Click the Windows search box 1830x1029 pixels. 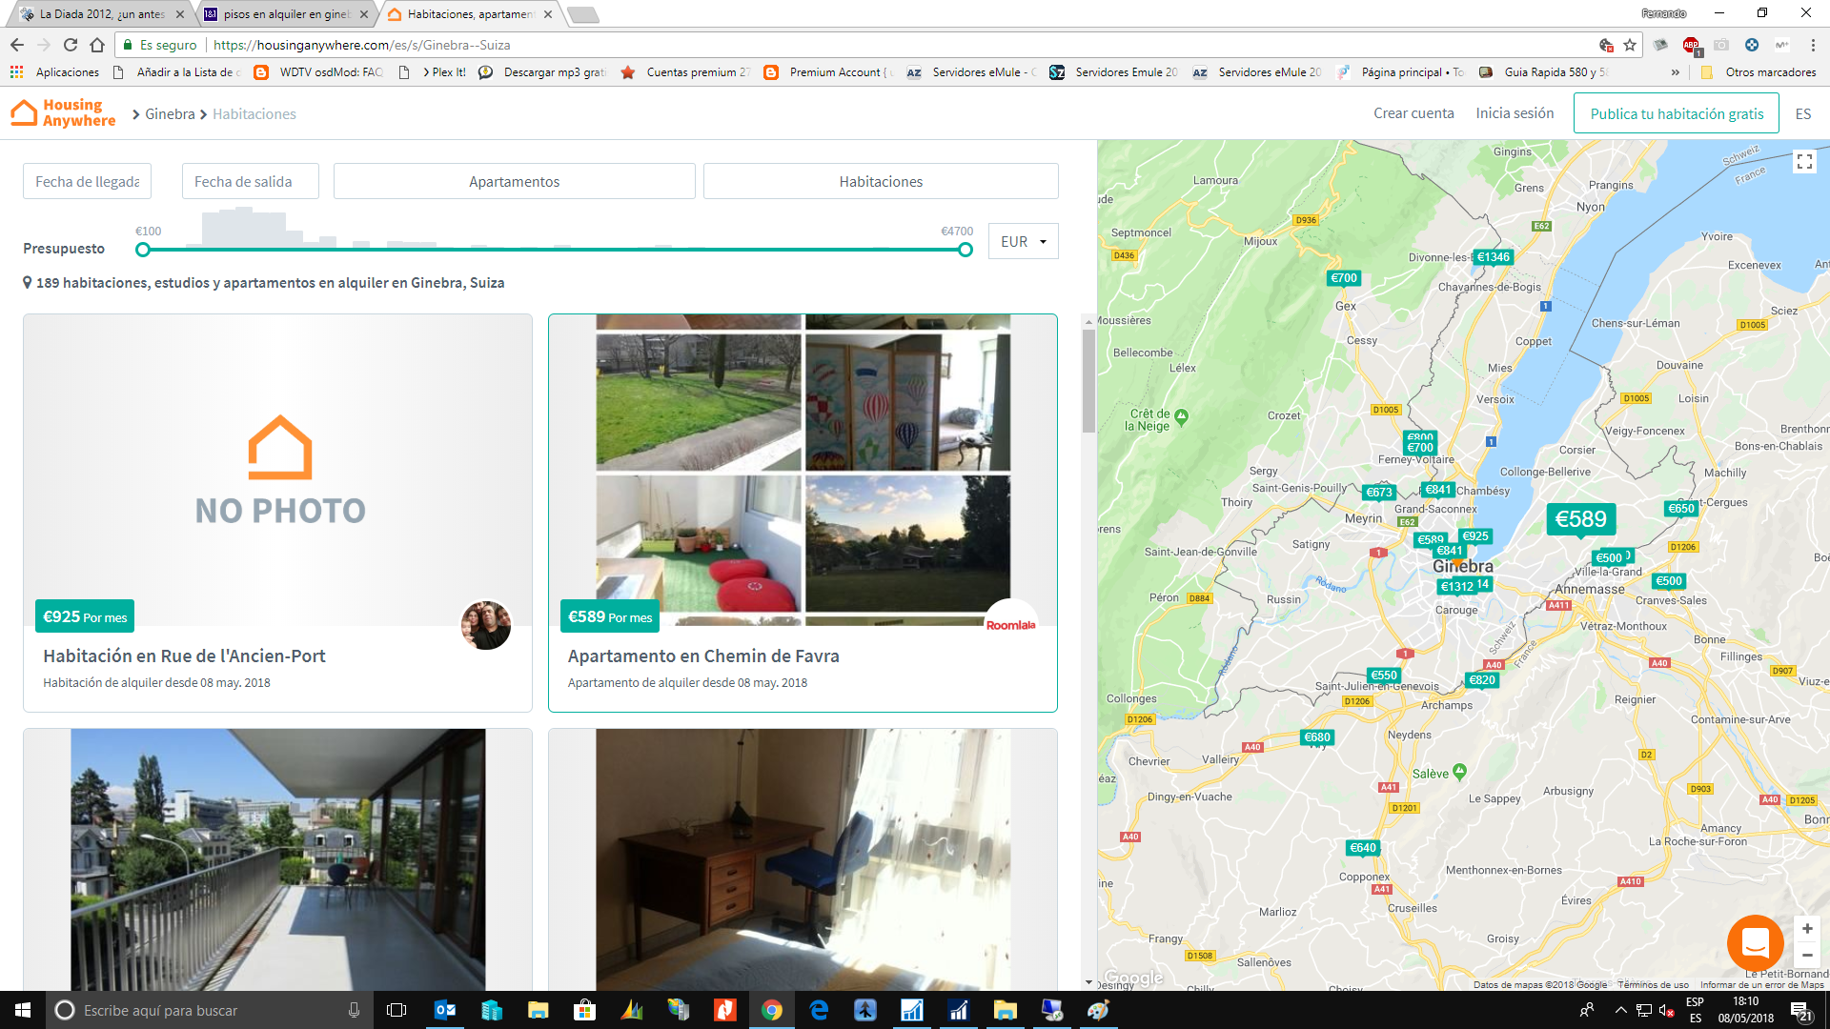click(210, 1010)
